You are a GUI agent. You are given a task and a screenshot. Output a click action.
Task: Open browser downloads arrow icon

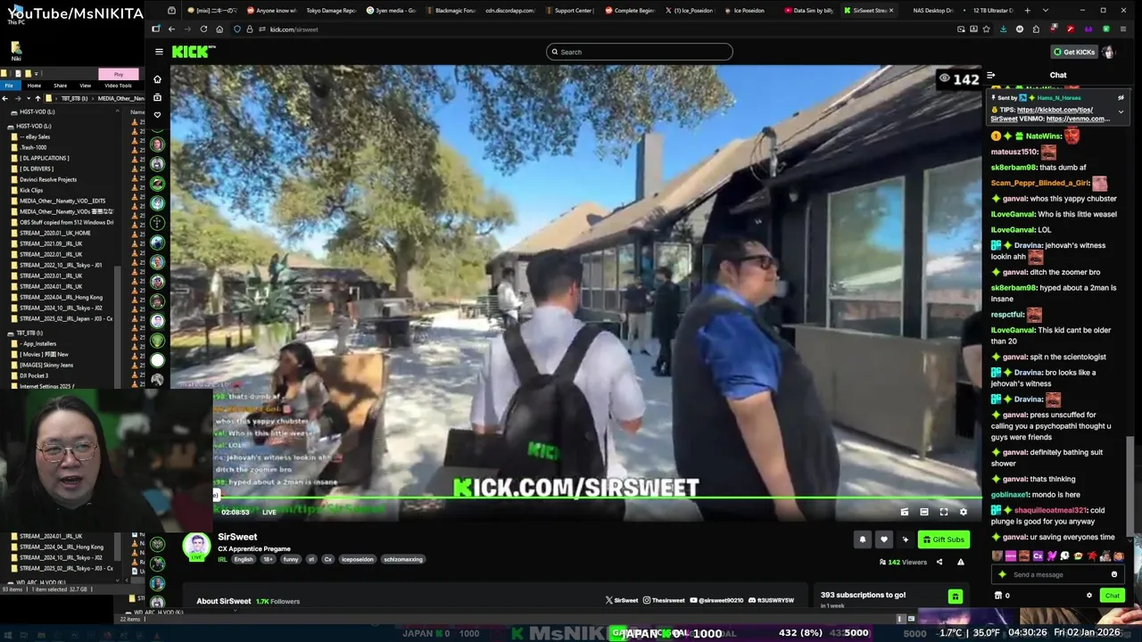[1003, 29]
